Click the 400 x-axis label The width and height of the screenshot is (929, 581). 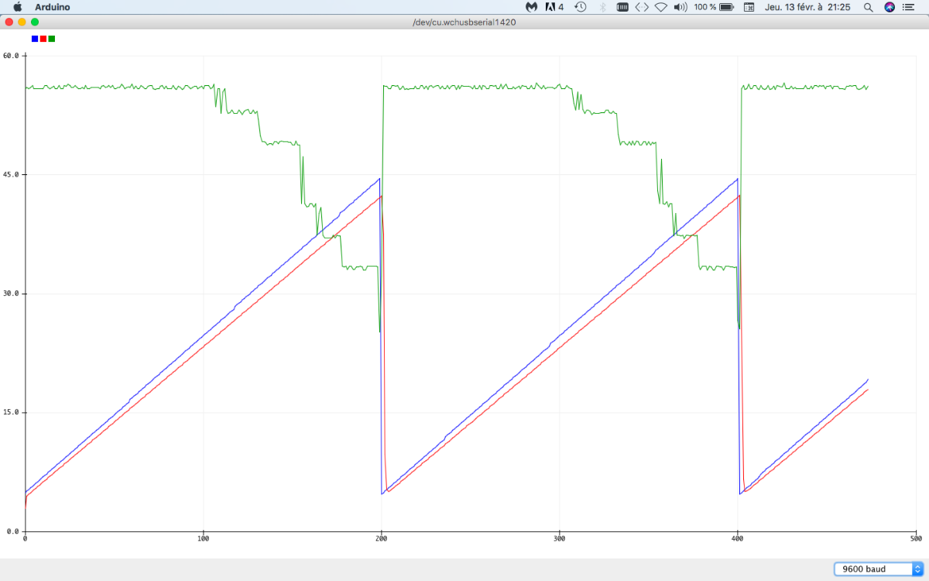coord(738,538)
